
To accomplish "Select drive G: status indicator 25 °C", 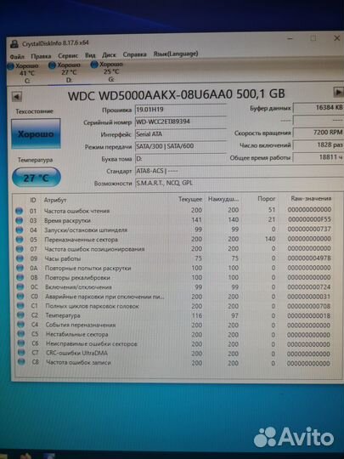I will coord(107,71).
